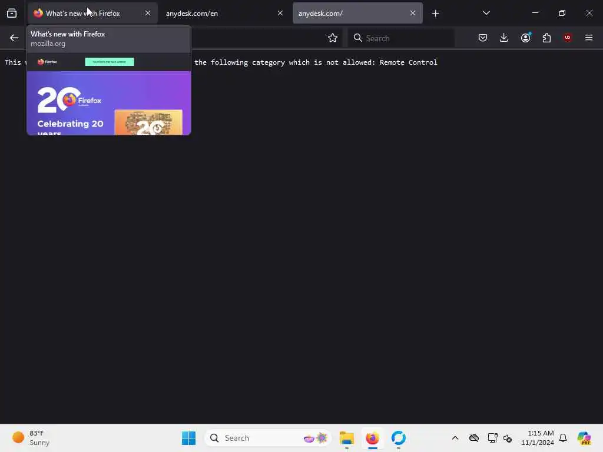Click the cloud sync off tray icon
Viewport: 603px width, 452px height.
(x=474, y=438)
